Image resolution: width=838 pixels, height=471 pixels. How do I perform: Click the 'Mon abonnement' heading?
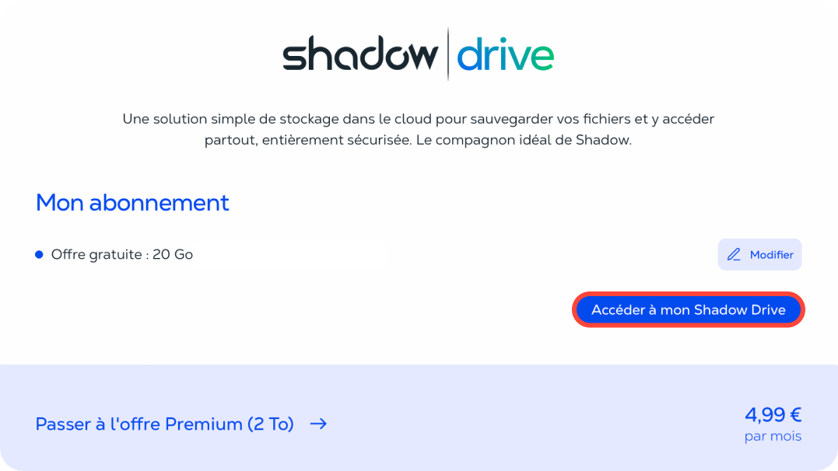(132, 203)
